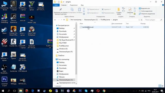Select the Counter-Strike Global Offensive shortcut
The width and height of the screenshot is (165, 93).
pyautogui.click(x=14, y=31)
